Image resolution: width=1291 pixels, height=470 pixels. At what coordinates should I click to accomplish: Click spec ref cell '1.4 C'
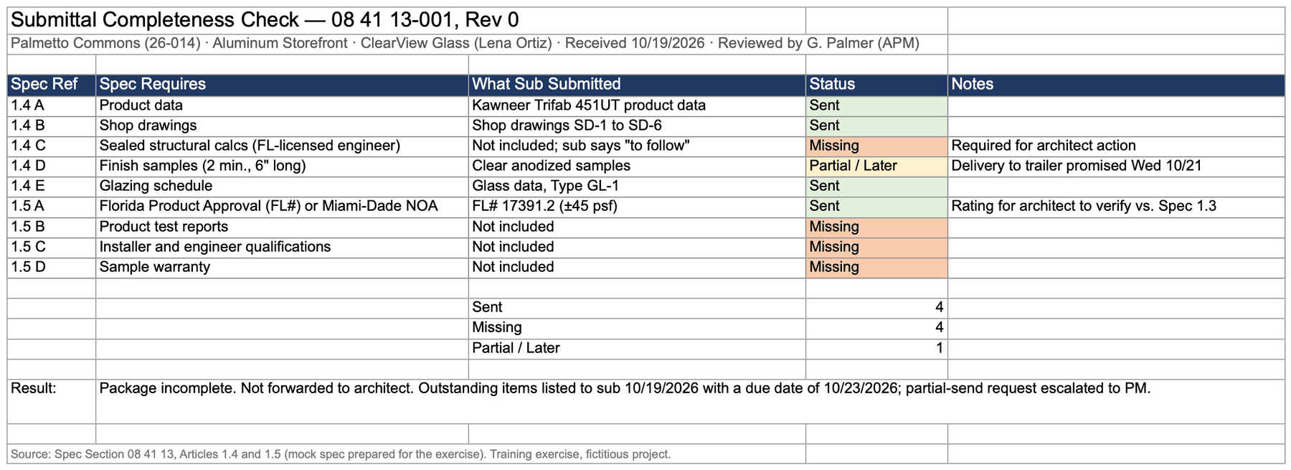tap(52, 146)
